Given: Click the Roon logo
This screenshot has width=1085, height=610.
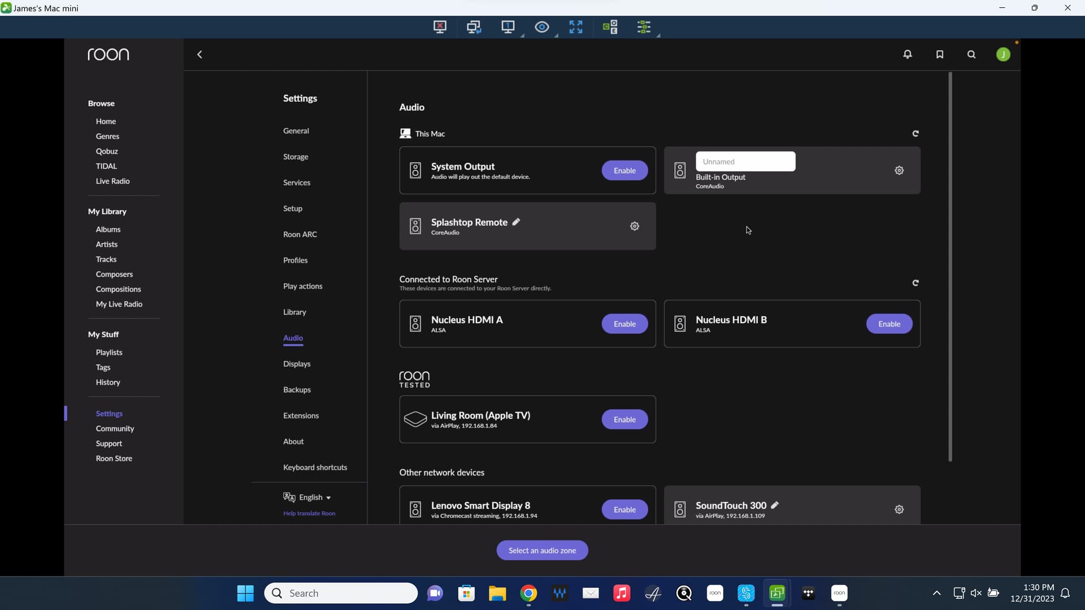Looking at the screenshot, I should [x=108, y=54].
